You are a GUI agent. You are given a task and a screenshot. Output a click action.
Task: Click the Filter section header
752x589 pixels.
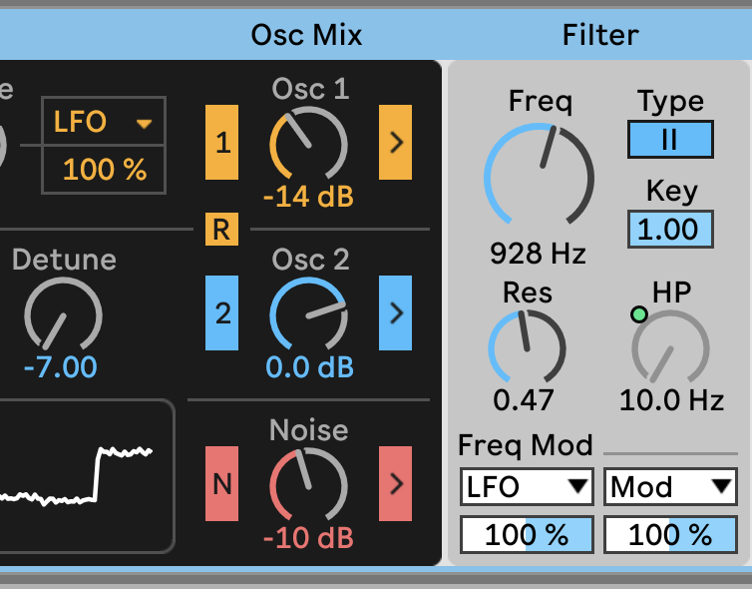[600, 36]
